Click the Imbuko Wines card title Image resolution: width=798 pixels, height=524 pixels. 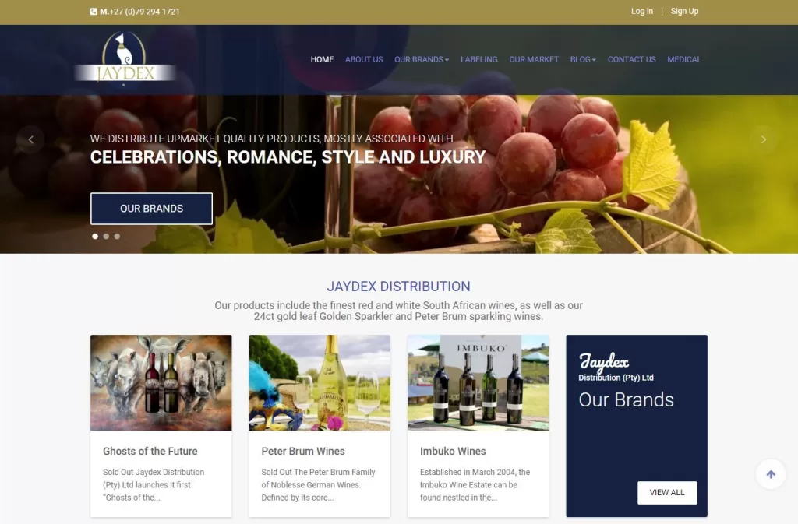(x=453, y=451)
